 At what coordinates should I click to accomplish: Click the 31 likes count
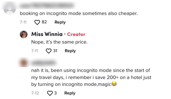tap(55, 51)
